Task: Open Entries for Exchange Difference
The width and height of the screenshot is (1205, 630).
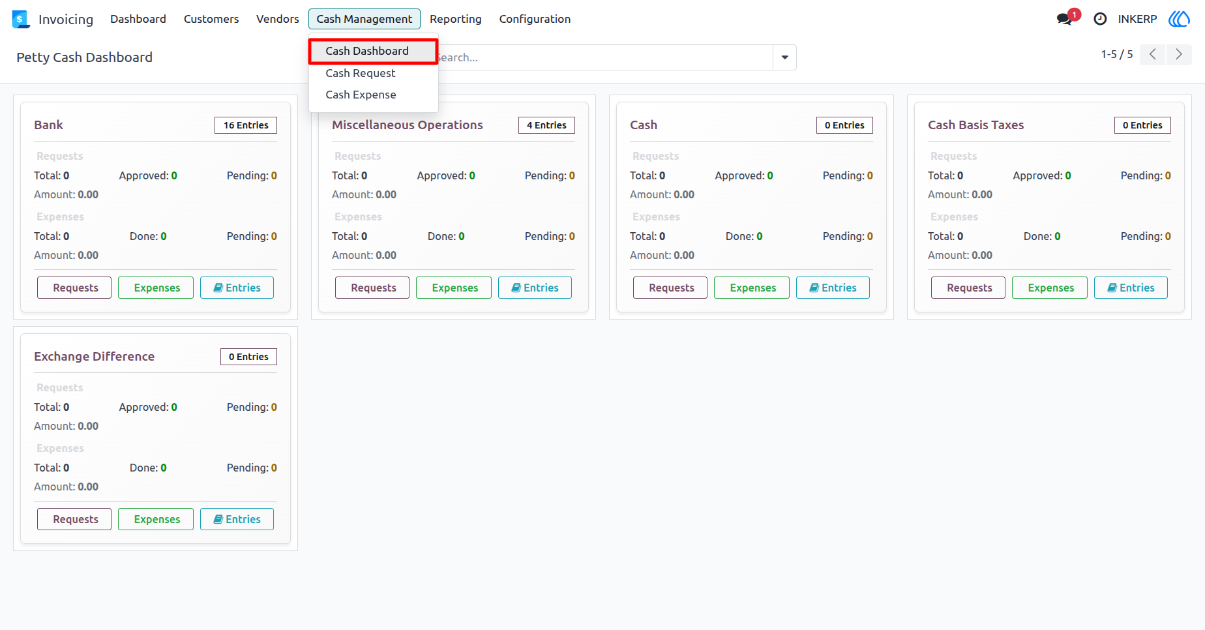Action: click(237, 519)
